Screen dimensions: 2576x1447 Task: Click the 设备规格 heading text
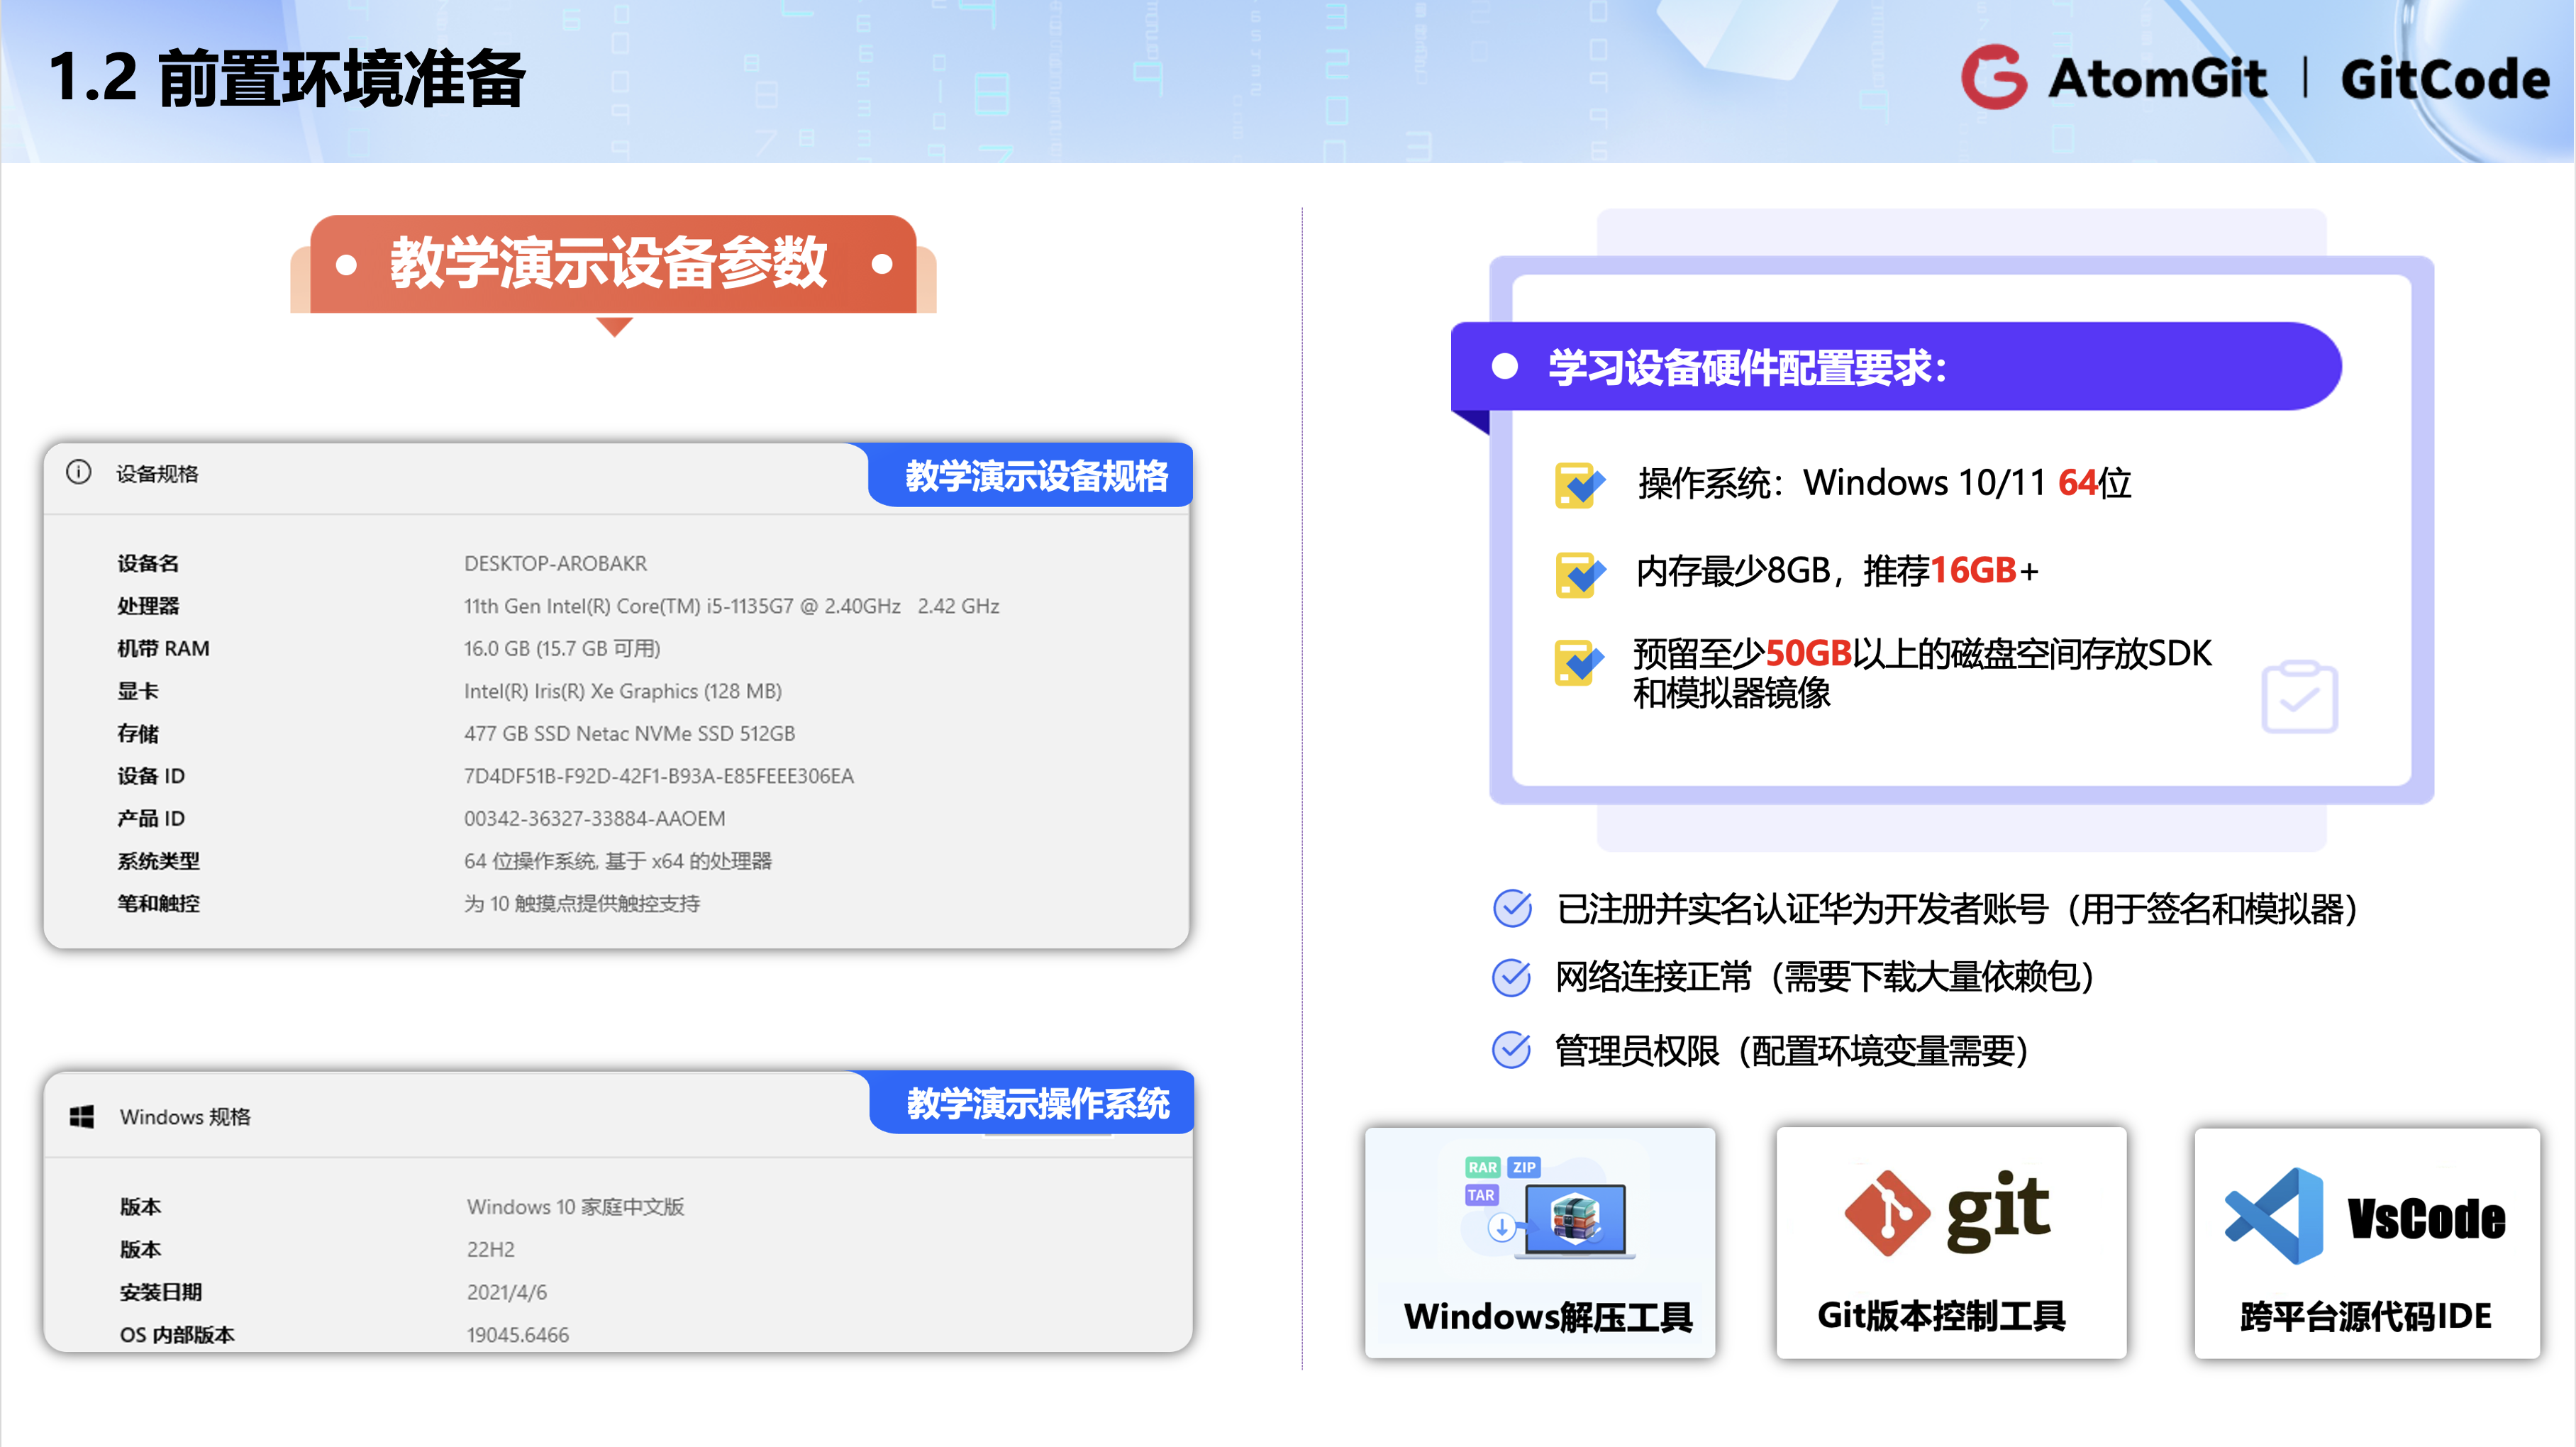click(x=157, y=473)
